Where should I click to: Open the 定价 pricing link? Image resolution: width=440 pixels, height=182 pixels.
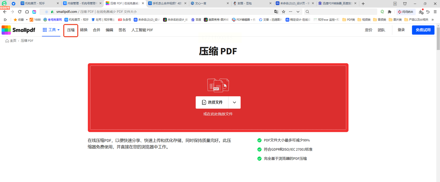[369, 30]
